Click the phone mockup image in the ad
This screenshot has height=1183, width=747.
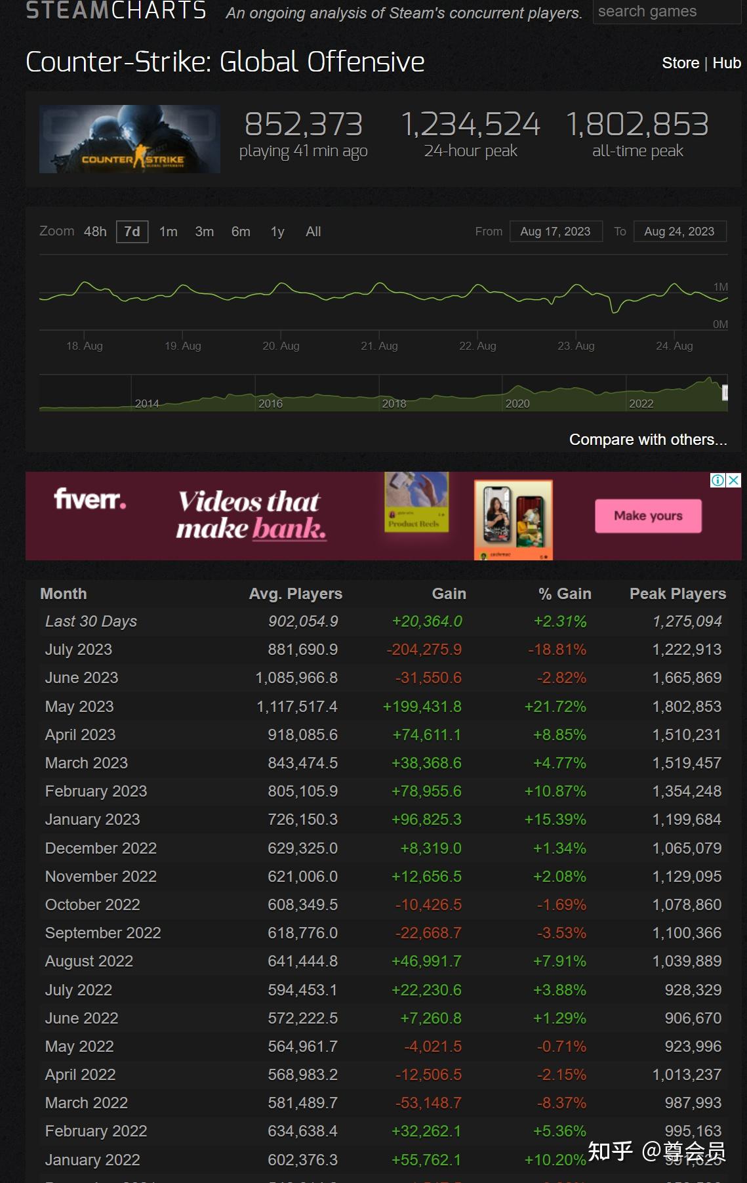[514, 520]
